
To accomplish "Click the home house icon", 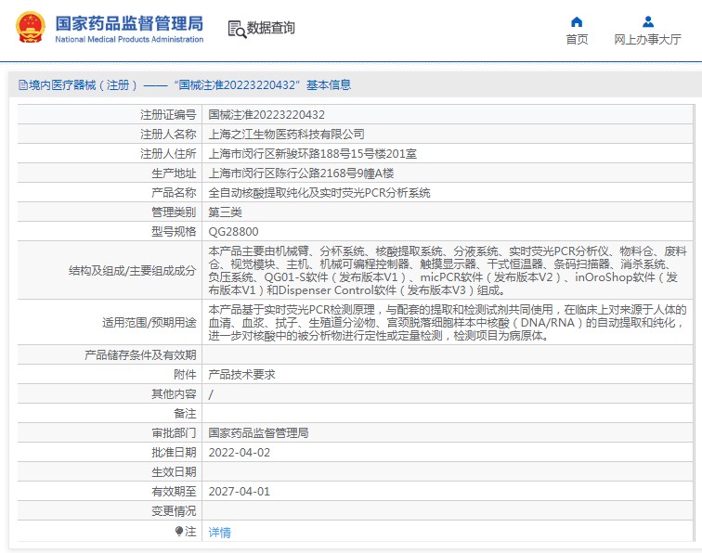I will coord(577,21).
